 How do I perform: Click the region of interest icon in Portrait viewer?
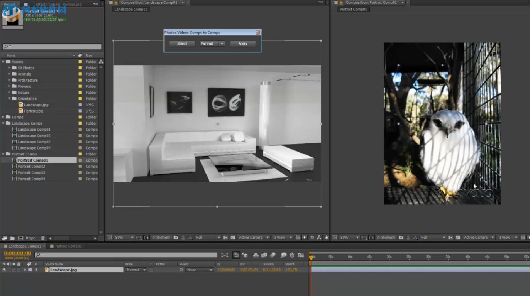tap(450, 238)
